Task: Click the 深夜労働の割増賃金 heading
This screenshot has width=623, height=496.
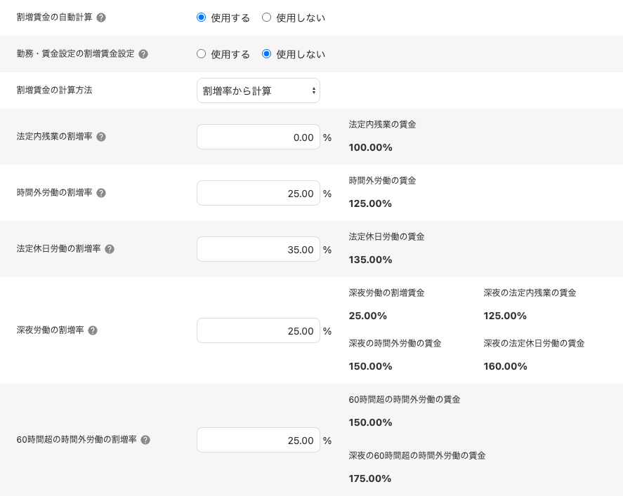Action: coord(386,293)
